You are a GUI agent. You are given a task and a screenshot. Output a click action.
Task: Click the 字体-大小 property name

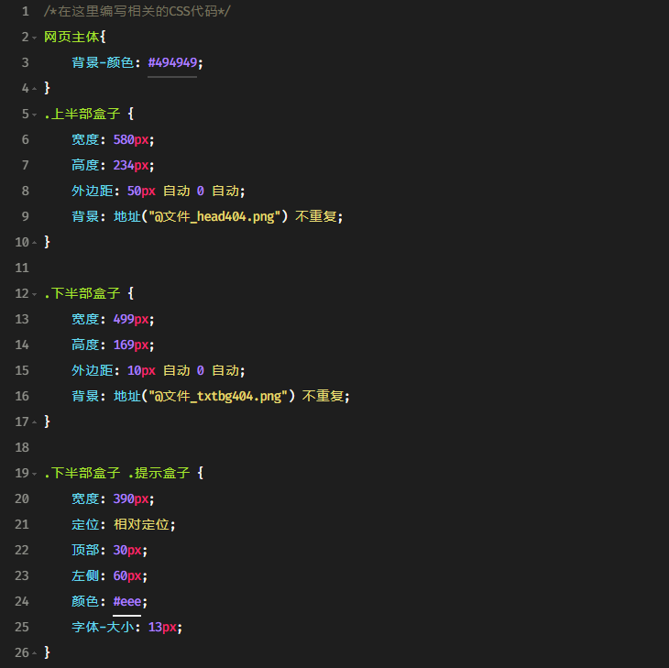tap(103, 627)
